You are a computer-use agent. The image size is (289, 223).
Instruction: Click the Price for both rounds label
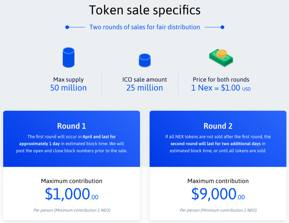tap(221, 80)
